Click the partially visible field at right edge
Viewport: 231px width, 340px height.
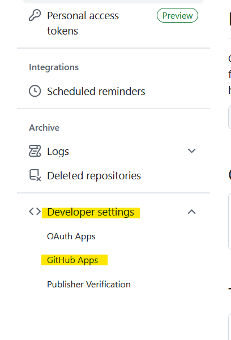coord(229,118)
